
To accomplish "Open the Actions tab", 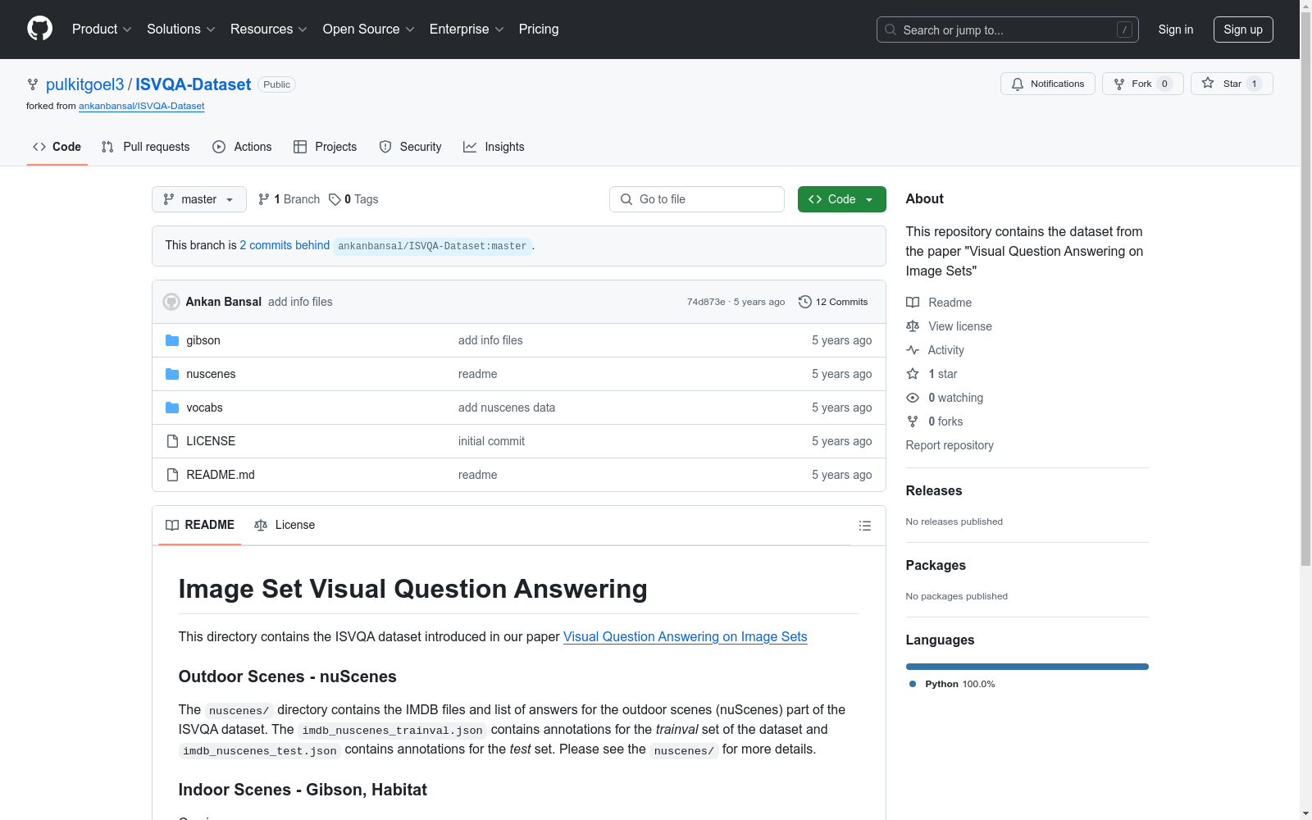I will (x=242, y=147).
